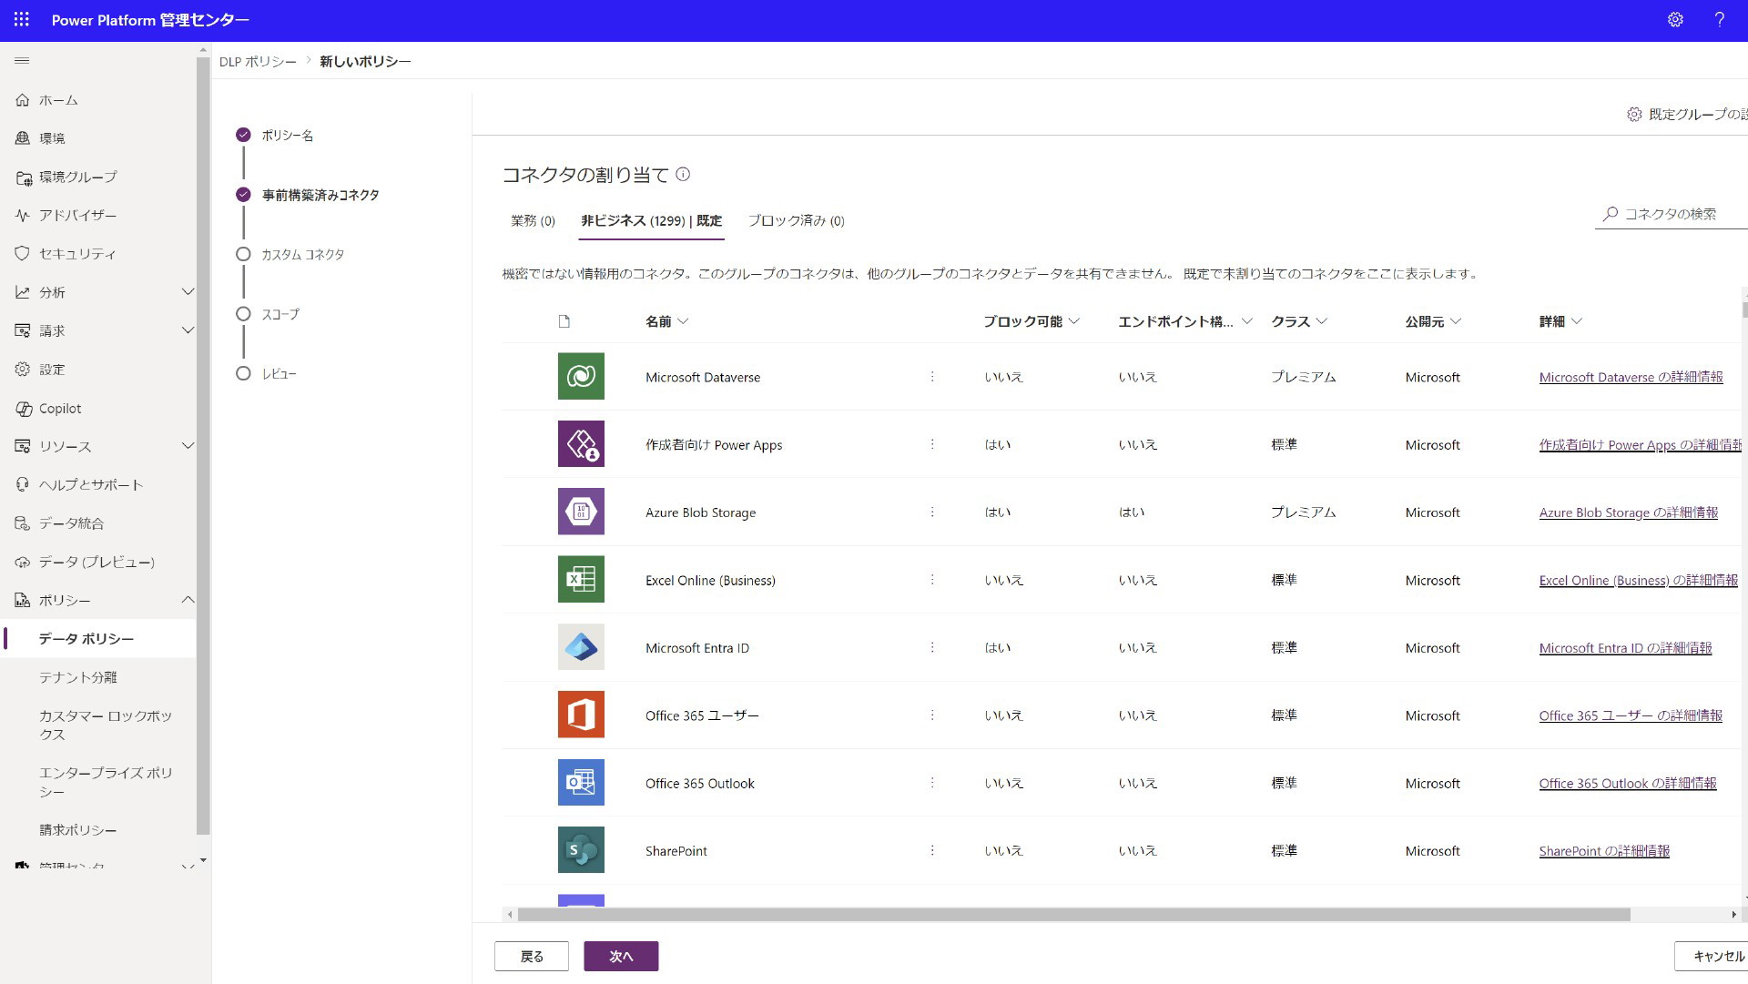
Task: Open more options for Microsoft Dataverse row
Action: 932,377
